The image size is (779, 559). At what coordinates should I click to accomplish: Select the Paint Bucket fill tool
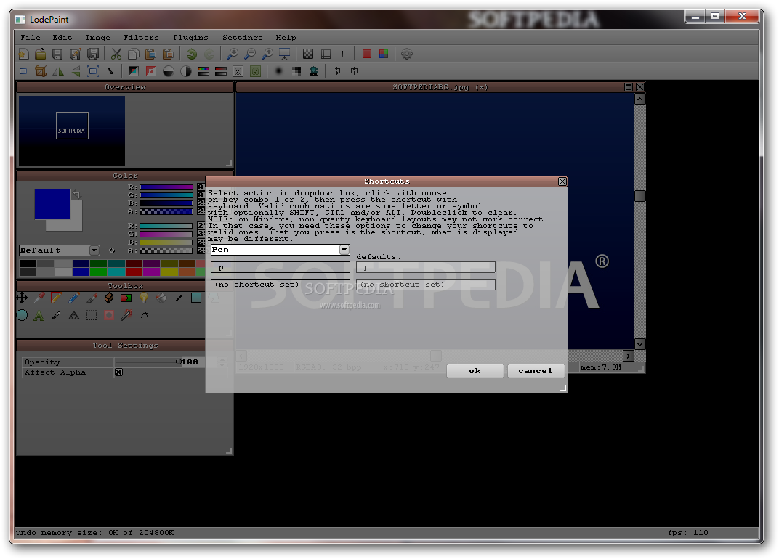[x=161, y=298]
